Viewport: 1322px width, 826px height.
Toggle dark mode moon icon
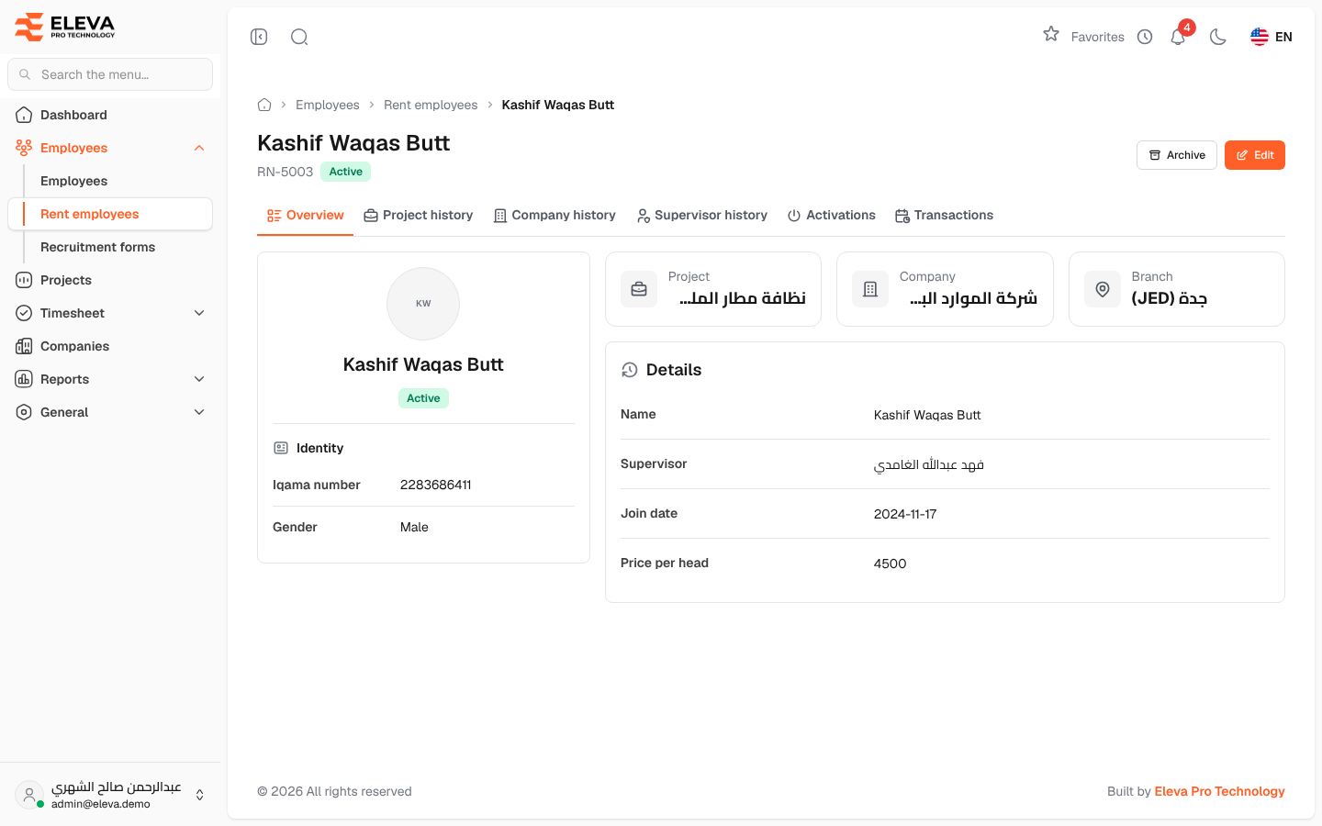tap(1218, 37)
